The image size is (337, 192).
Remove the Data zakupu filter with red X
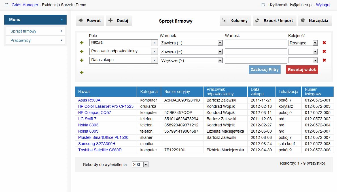pyautogui.click(x=324, y=60)
